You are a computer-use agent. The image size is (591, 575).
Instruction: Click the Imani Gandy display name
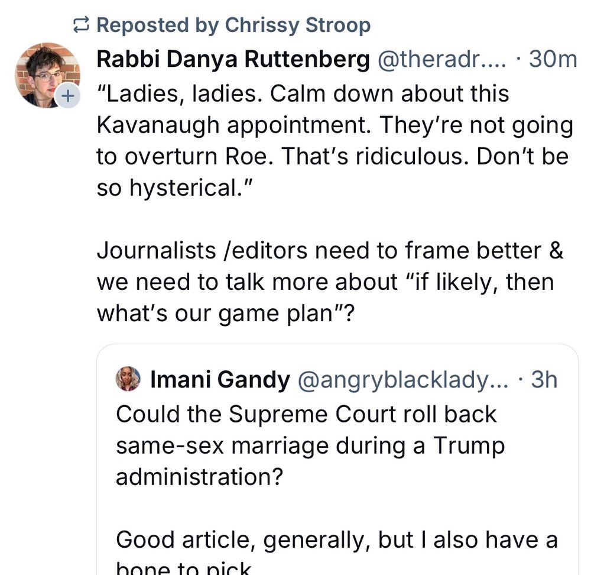[x=220, y=380]
